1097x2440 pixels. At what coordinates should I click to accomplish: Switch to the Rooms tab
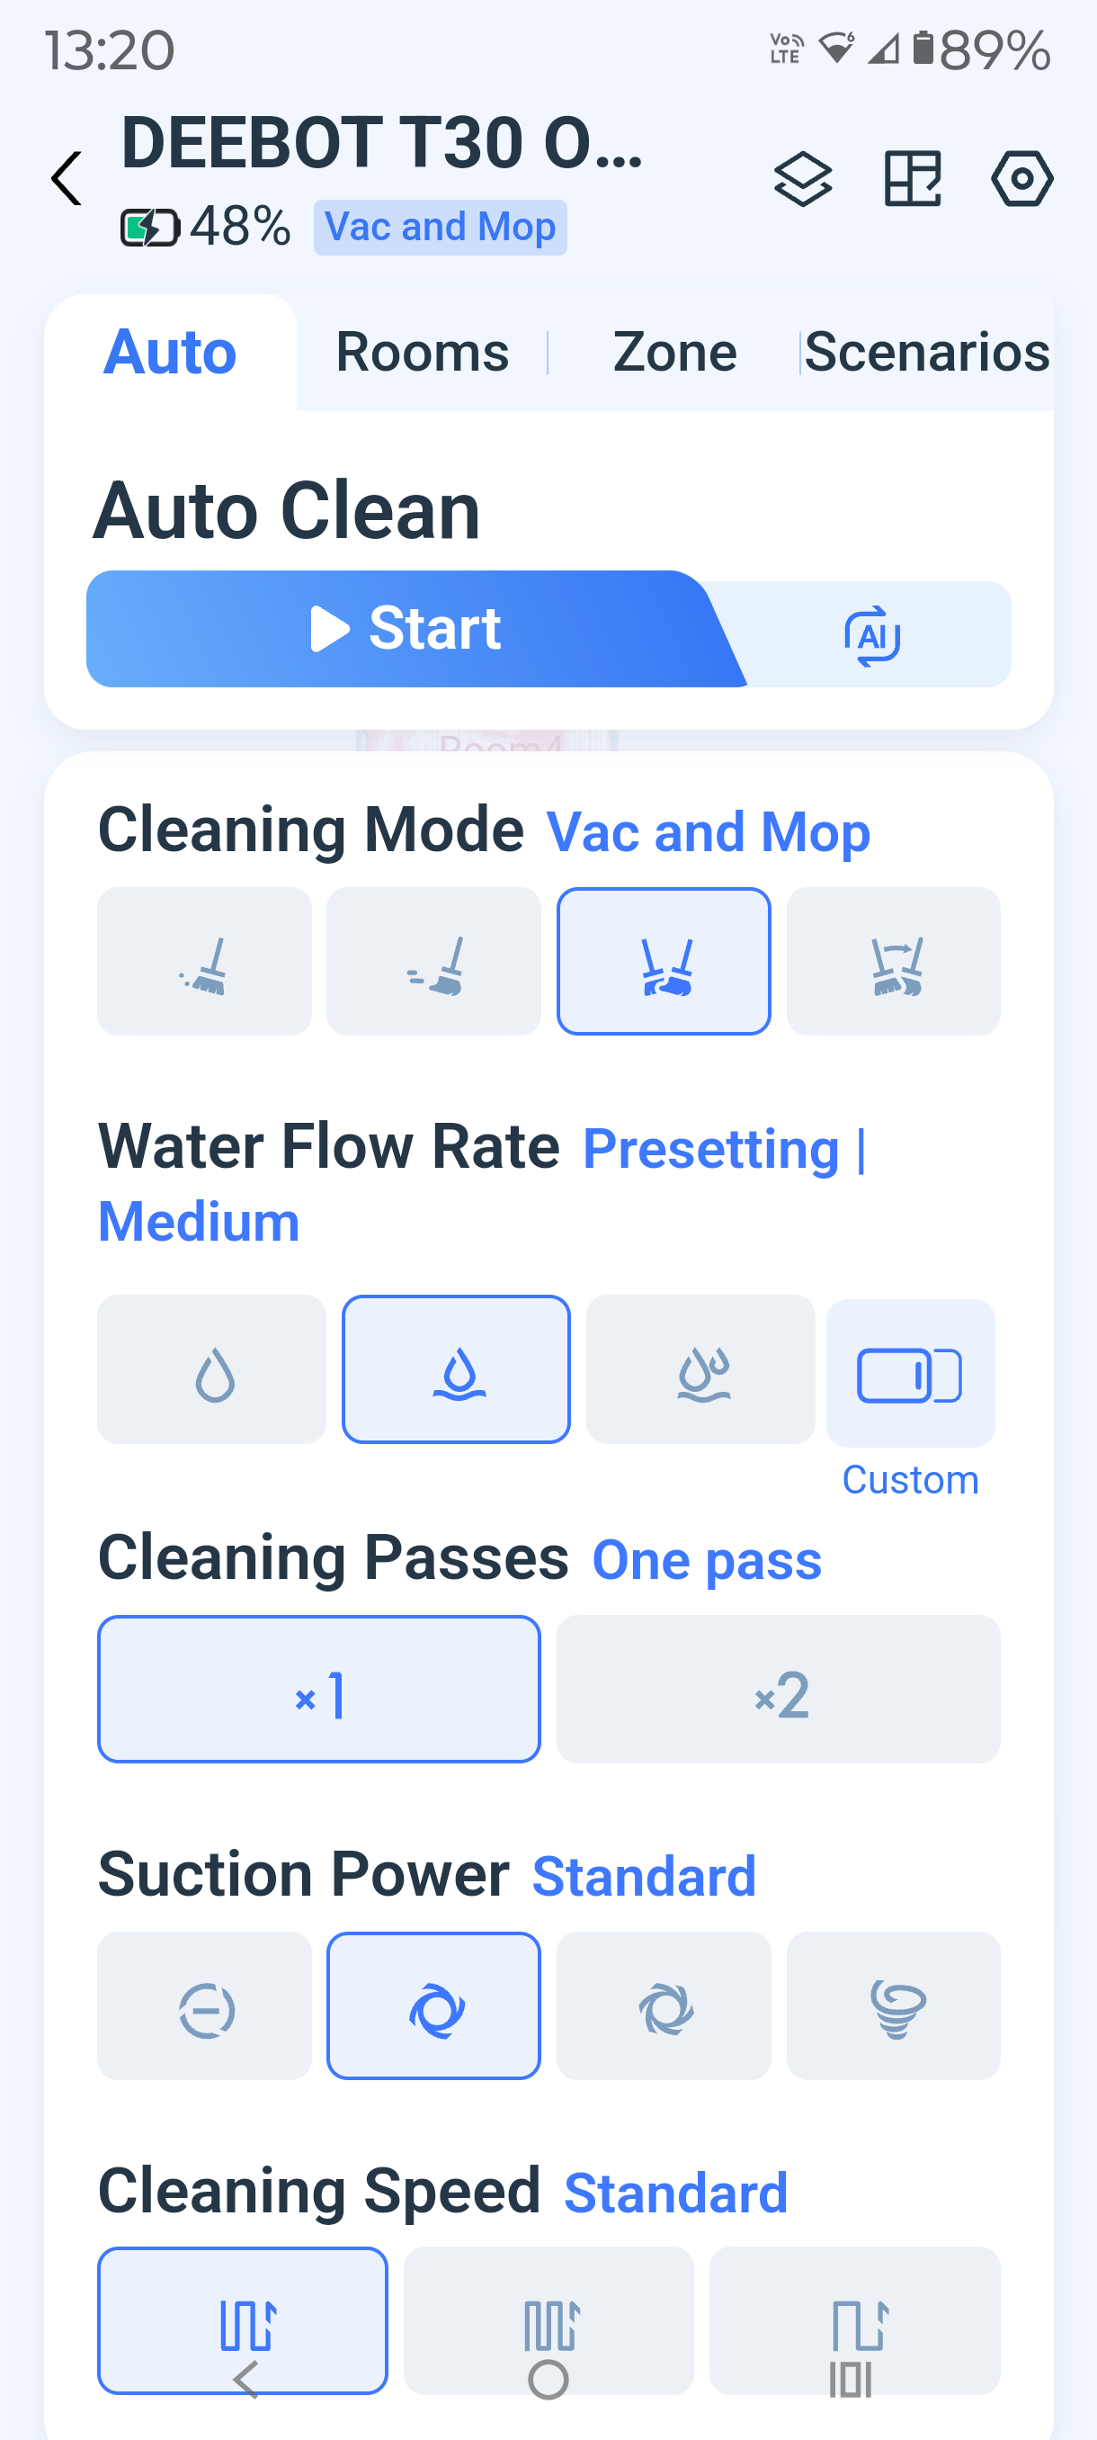(x=422, y=353)
